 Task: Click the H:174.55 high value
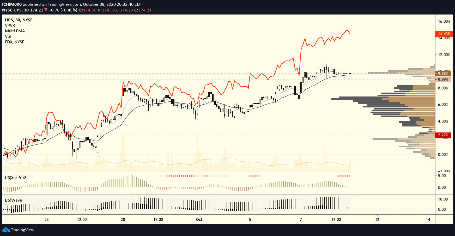point(106,10)
